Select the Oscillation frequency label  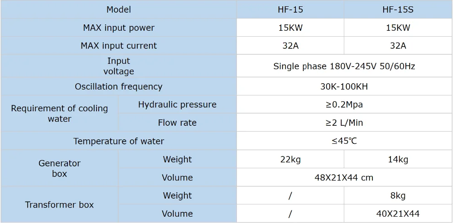click(x=119, y=86)
